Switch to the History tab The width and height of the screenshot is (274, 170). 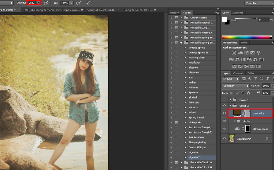174,13
